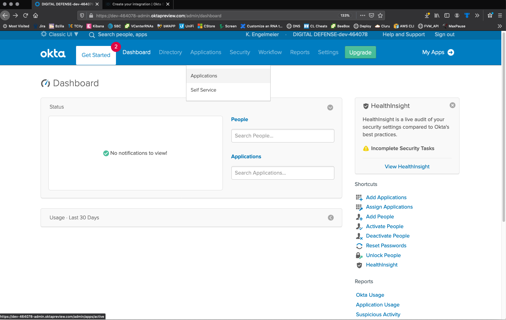506x320 pixels.
Task: Click the Okta logo in header
Action: [x=53, y=53]
